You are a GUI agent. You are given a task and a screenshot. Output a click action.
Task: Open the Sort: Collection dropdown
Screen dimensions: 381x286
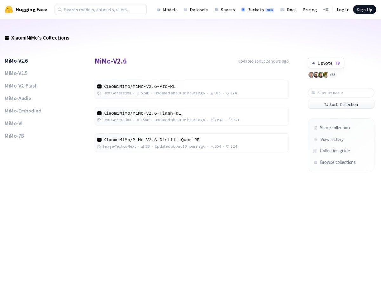[341, 104]
